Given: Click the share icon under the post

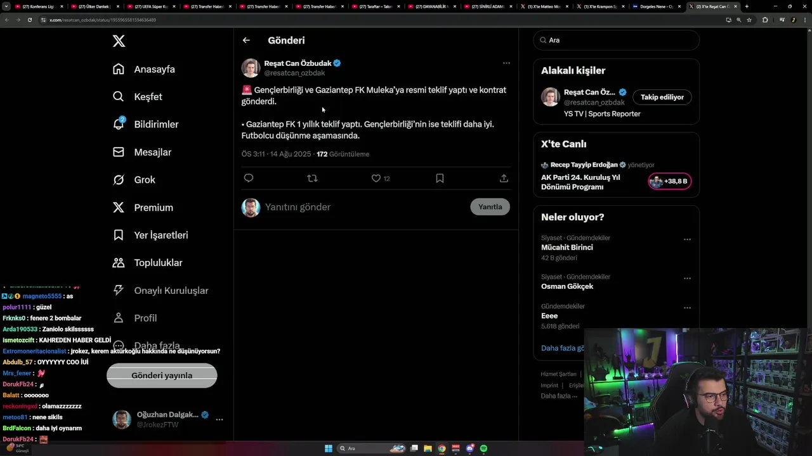Looking at the screenshot, I should pyautogui.click(x=504, y=179).
